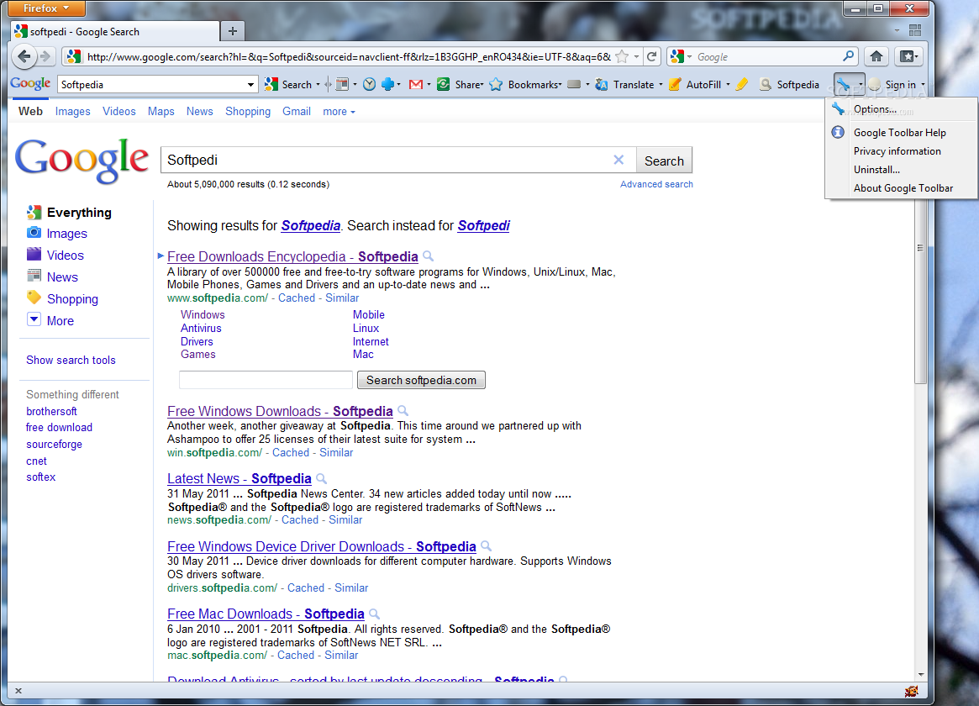Go to the home page via house icon
This screenshot has width=979, height=706.
876,57
